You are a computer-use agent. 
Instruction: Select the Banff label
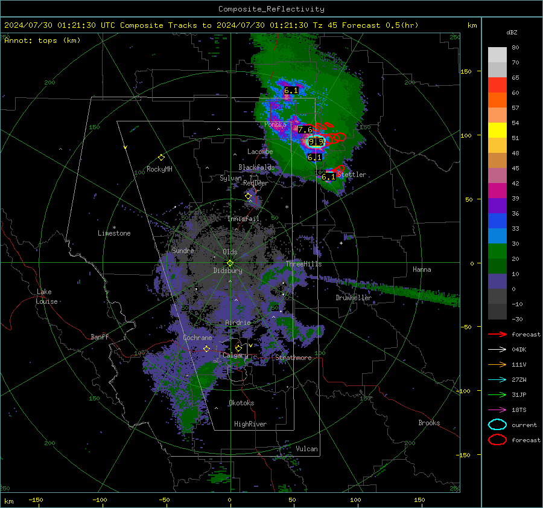point(100,337)
